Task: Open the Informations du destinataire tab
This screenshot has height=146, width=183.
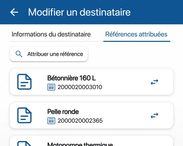Action: click(x=51, y=34)
